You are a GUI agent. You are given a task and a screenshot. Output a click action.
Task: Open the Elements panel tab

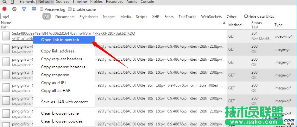[x=27, y=2]
